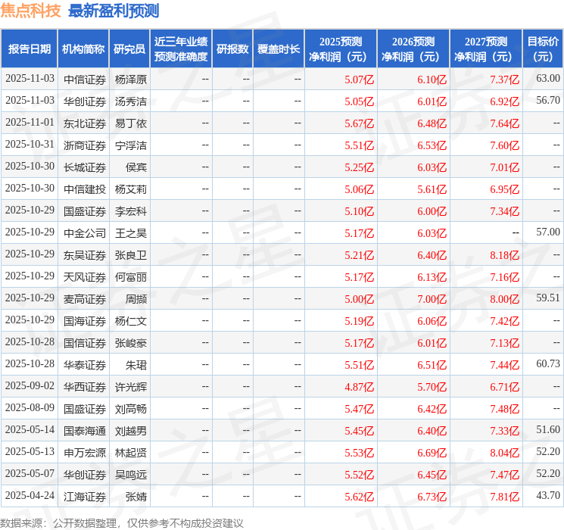
Task: Click the 浙商证券 row name
Action: (x=84, y=145)
